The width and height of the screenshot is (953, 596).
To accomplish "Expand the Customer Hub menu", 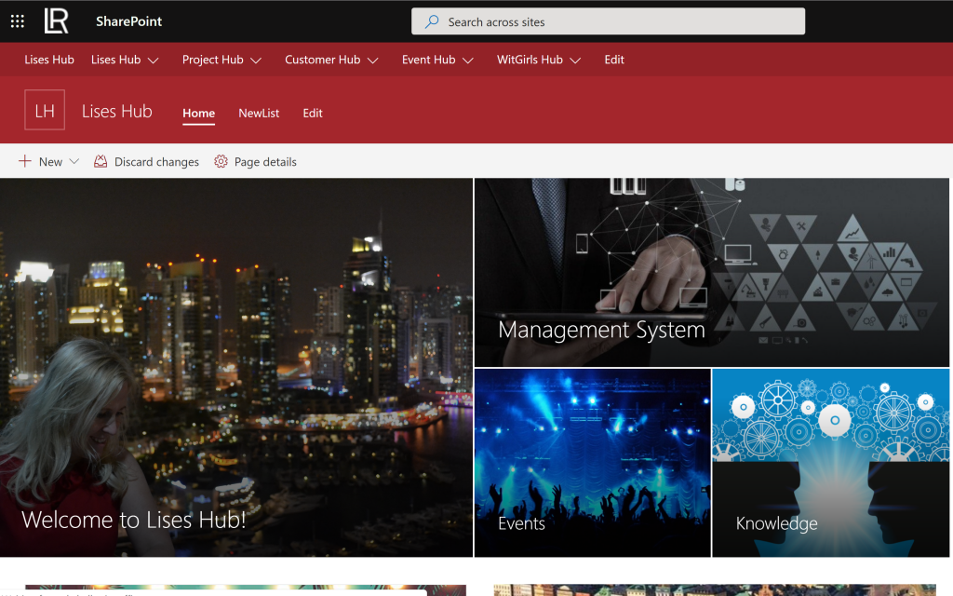I will click(x=375, y=60).
